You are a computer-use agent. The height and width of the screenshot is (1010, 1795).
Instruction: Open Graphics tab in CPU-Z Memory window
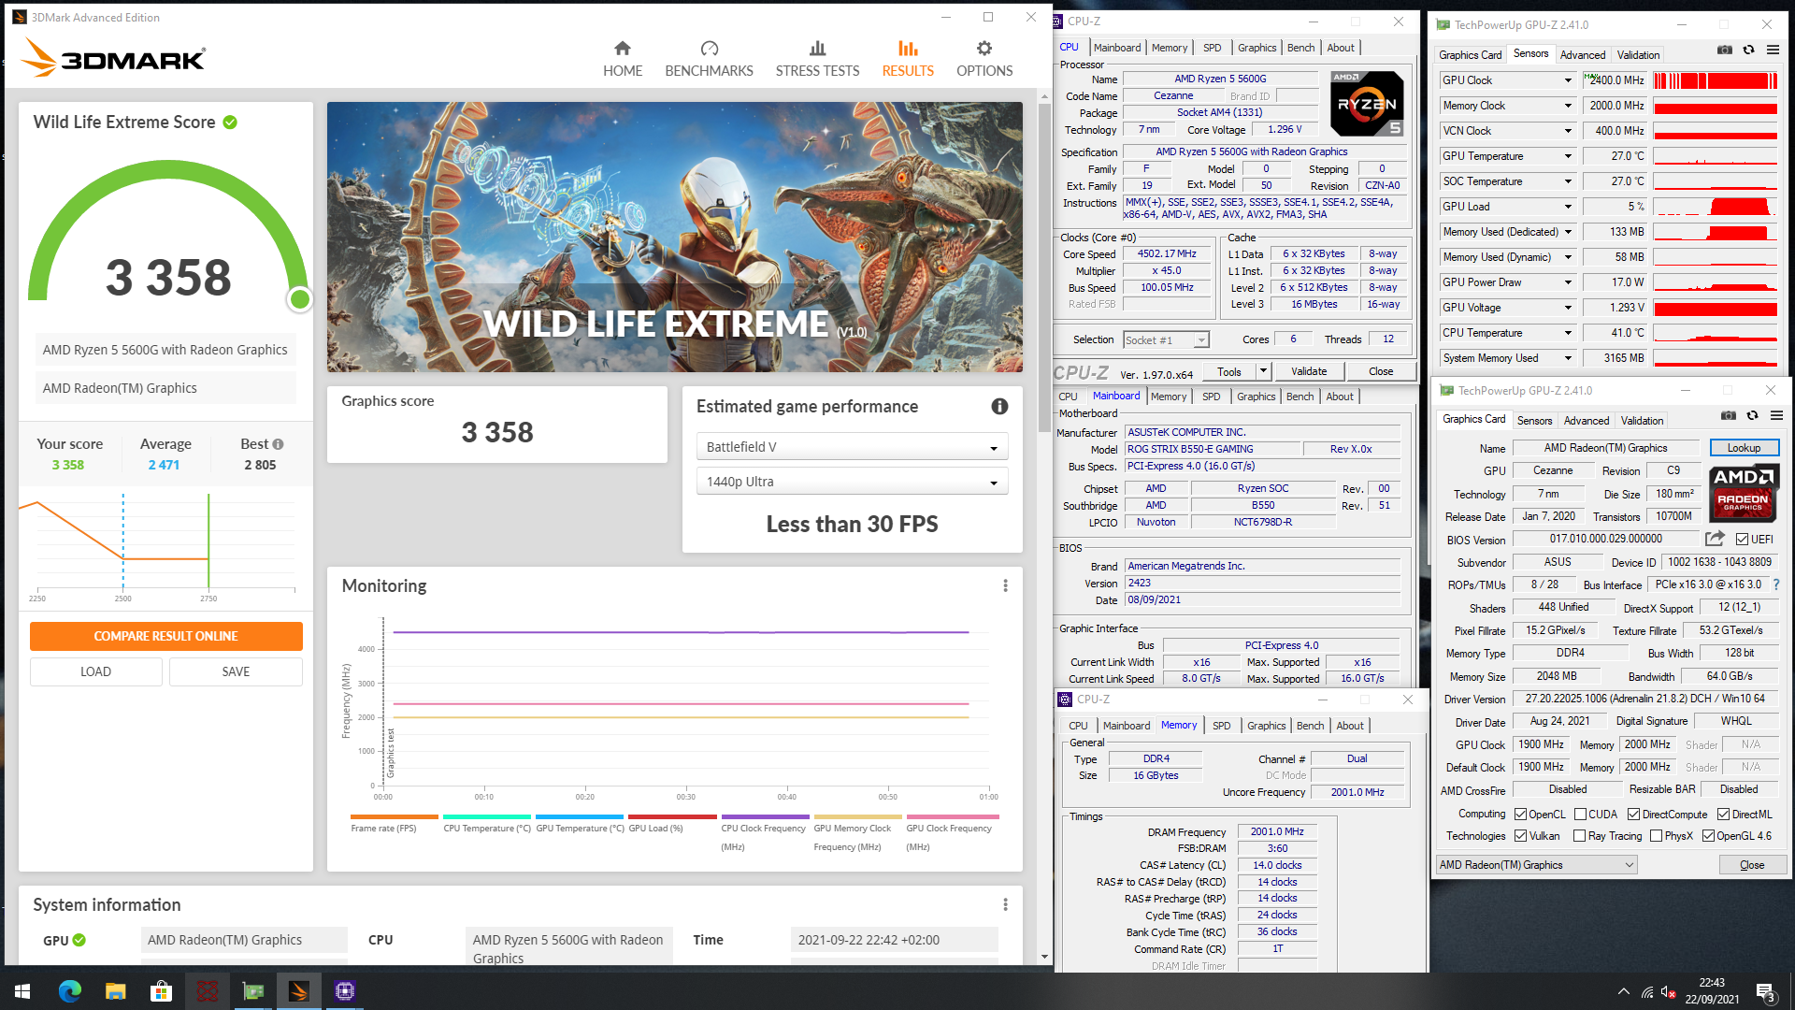[1266, 726]
